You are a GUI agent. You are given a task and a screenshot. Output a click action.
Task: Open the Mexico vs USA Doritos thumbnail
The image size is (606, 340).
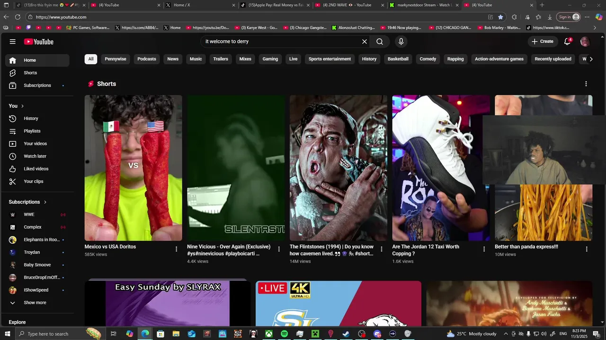click(x=134, y=168)
